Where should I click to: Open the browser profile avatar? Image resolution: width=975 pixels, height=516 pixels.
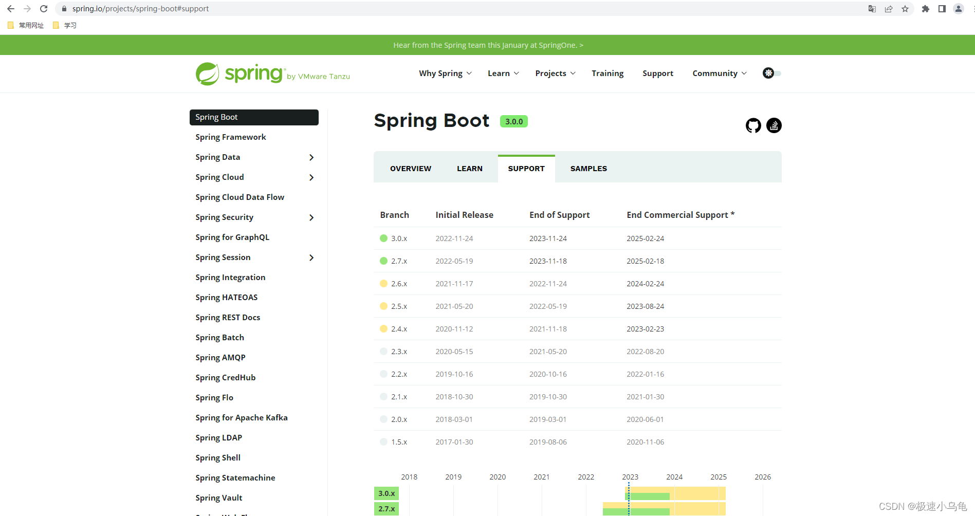959,9
